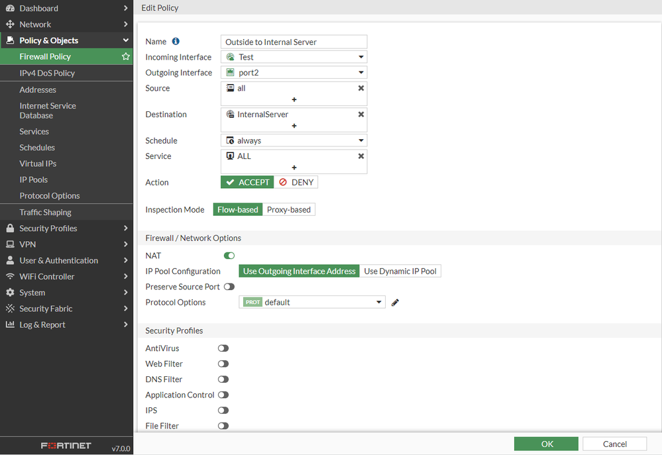Set Action to ACCEPT
Viewport: 662px width, 455px height.
247,182
